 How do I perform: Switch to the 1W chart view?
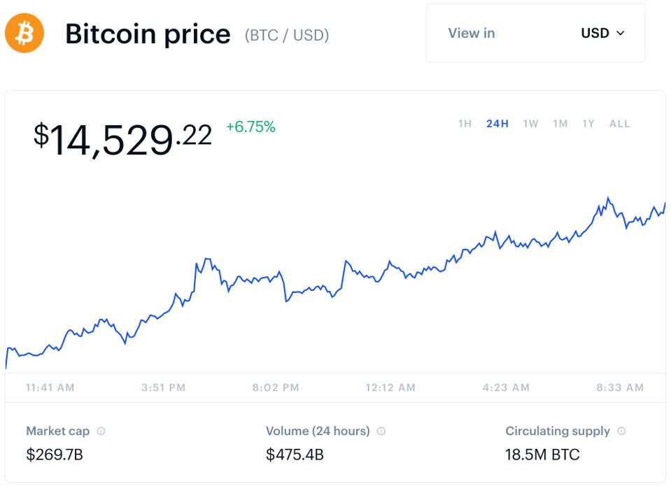(530, 123)
